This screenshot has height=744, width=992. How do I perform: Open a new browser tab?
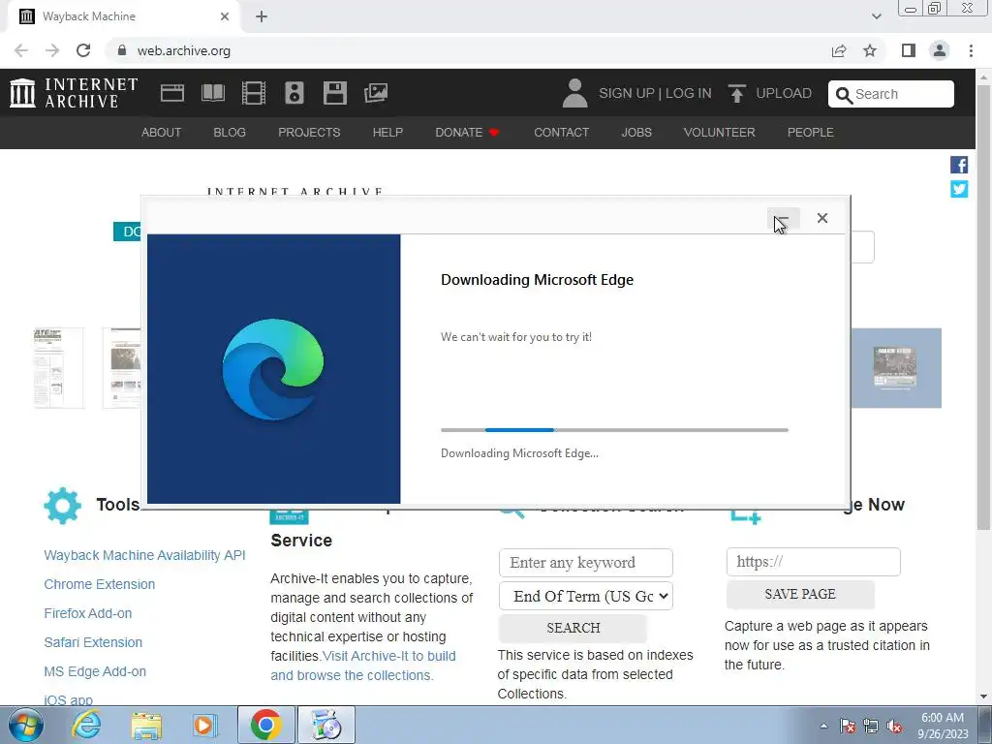tap(262, 16)
